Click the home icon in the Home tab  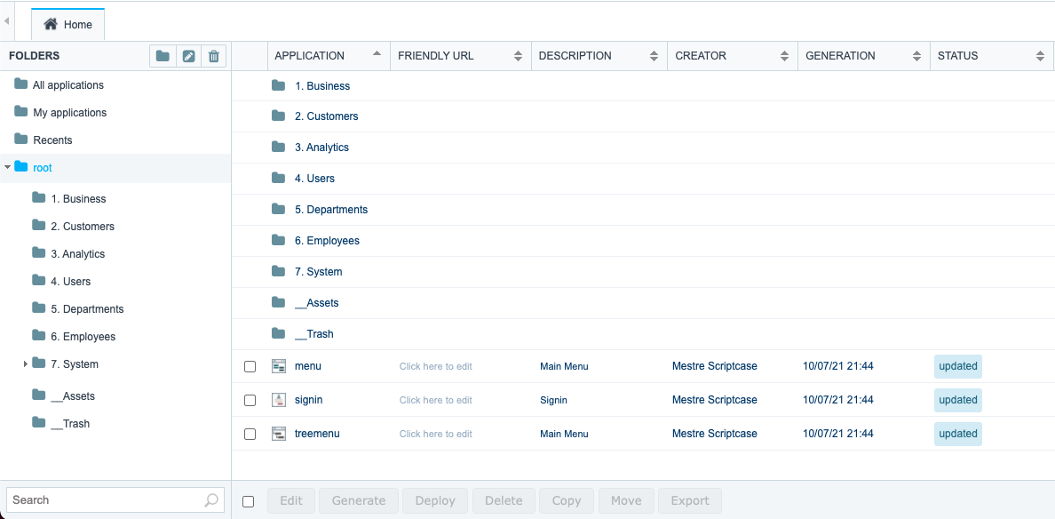(51, 24)
